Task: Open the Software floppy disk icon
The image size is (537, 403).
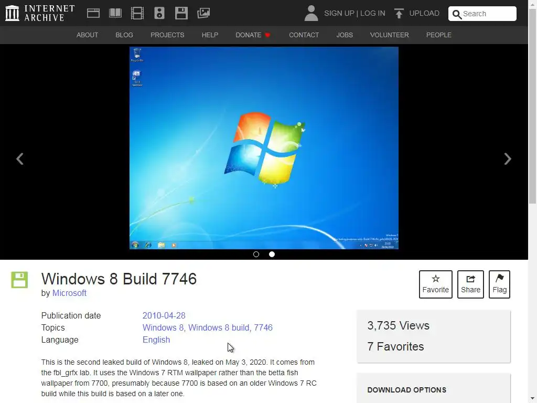Action: click(x=181, y=13)
